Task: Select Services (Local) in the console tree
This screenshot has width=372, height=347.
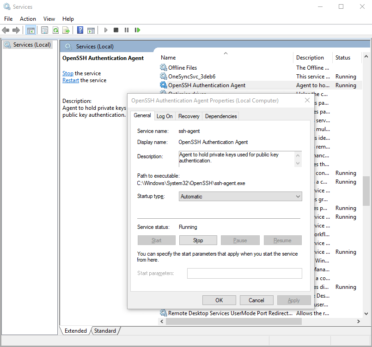Action: tap(28, 45)
